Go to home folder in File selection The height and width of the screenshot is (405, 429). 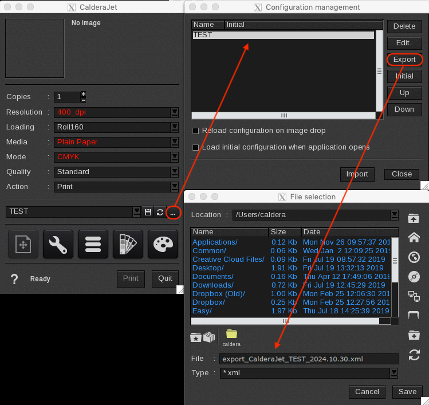click(x=414, y=237)
